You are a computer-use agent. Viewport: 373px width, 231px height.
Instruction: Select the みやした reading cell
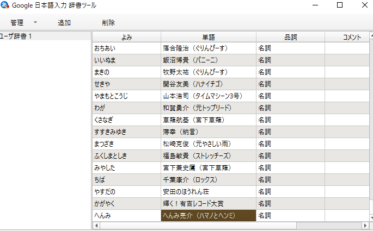[126, 168]
